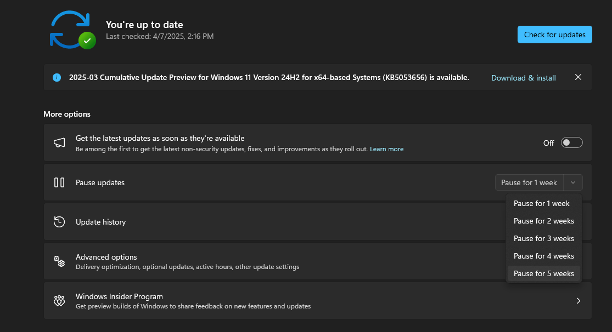The height and width of the screenshot is (332, 612).
Task: Select Pause for 5 weeks
Action: pos(543,273)
